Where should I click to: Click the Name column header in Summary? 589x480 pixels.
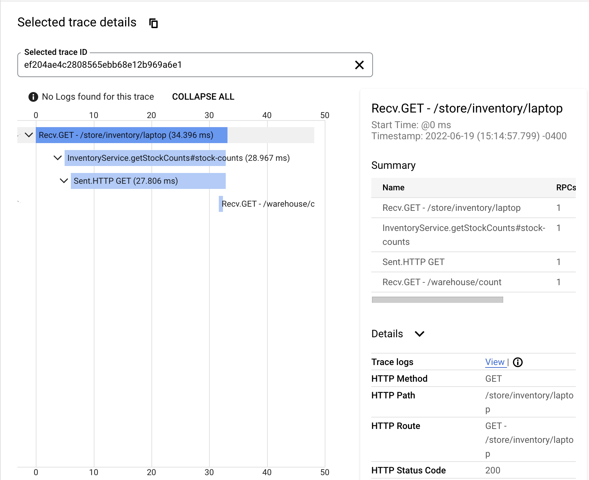(x=393, y=188)
